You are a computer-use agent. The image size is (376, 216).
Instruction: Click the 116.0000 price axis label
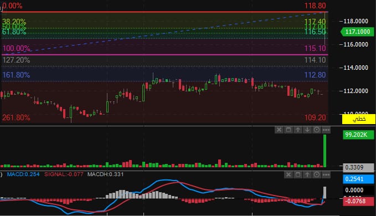(x=356, y=44)
